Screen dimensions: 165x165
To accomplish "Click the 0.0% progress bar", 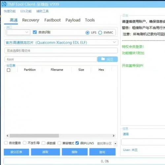I will (84, 161).
